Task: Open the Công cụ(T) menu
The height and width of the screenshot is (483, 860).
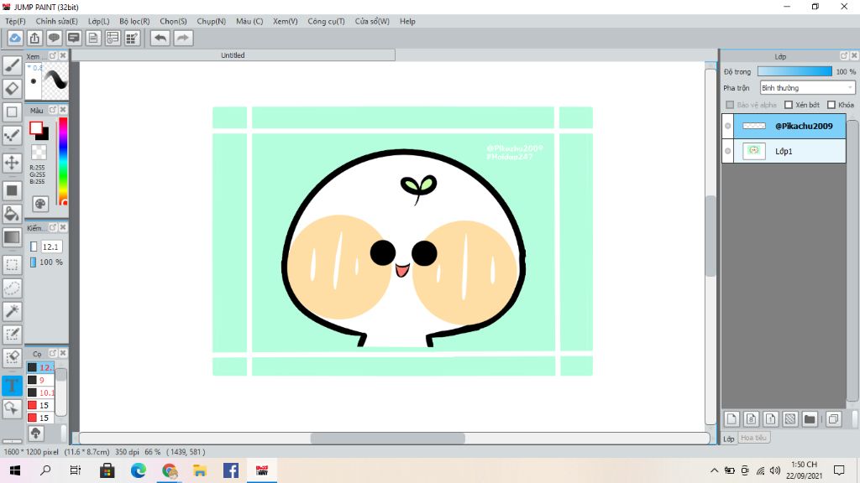Action: coord(327,21)
